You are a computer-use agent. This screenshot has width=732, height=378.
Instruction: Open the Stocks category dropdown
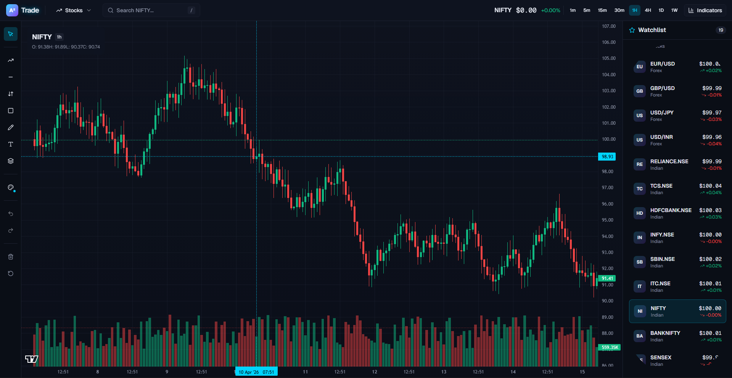(x=74, y=10)
